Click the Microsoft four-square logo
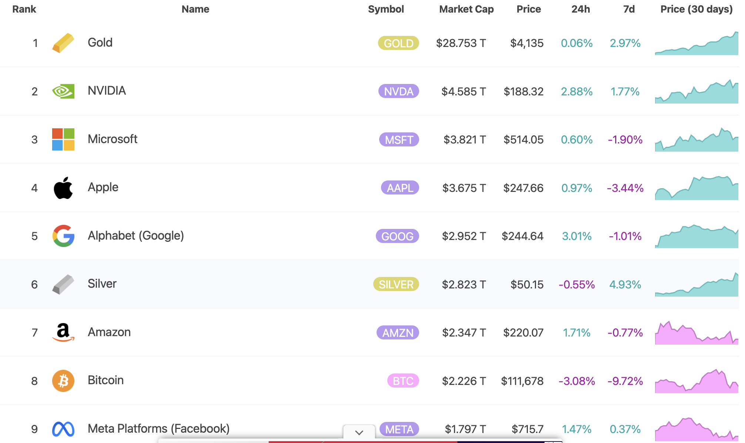Image resolution: width=745 pixels, height=443 pixels. click(x=63, y=139)
